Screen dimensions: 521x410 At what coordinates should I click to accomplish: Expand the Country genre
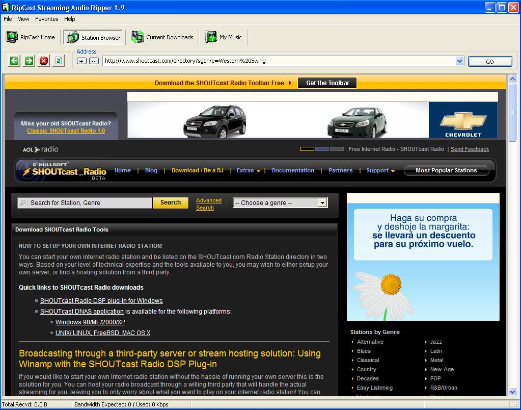352,369
